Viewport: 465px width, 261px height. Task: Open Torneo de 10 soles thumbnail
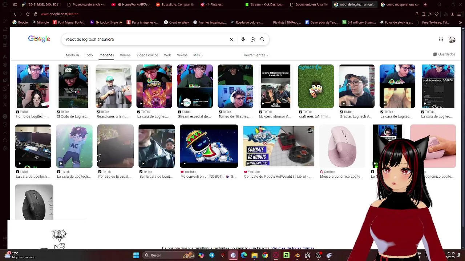pyautogui.click(x=235, y=86)
